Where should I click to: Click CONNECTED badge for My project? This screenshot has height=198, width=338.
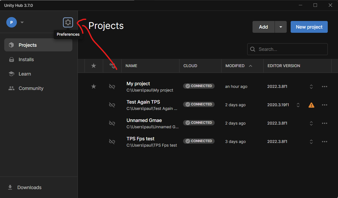[199, 86]
